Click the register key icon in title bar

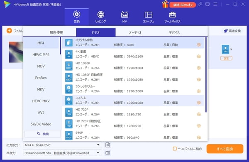pos(200,4)
